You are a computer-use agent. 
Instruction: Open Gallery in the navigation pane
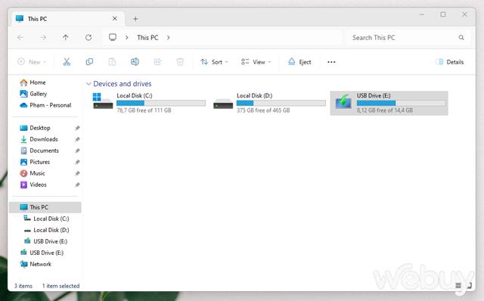[33, 94]
